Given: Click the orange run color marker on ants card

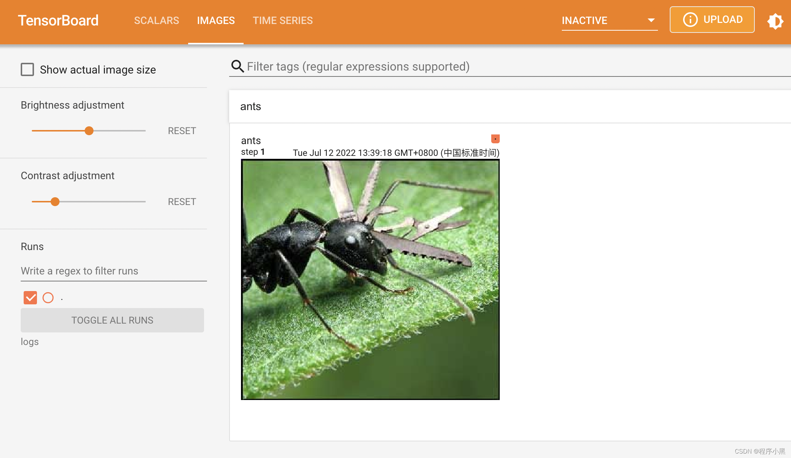Looking at the screenshot, I should (495, 139).
